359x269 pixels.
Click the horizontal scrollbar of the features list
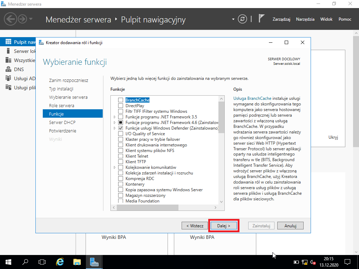click(164, 207)
